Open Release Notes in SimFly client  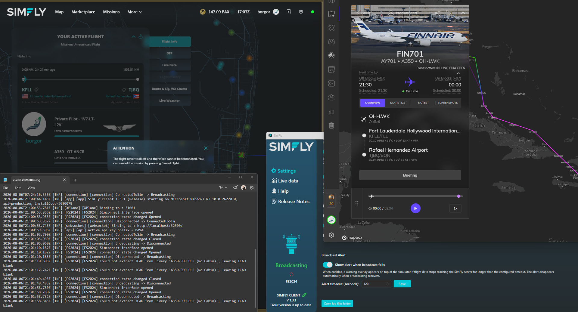click(x=291, y=202)
